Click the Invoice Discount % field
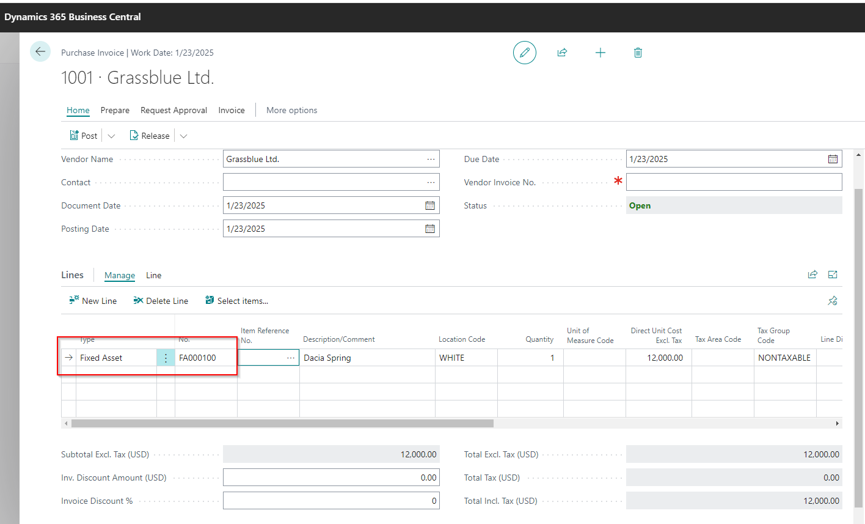The image size is (865, 524). point(331,501)
